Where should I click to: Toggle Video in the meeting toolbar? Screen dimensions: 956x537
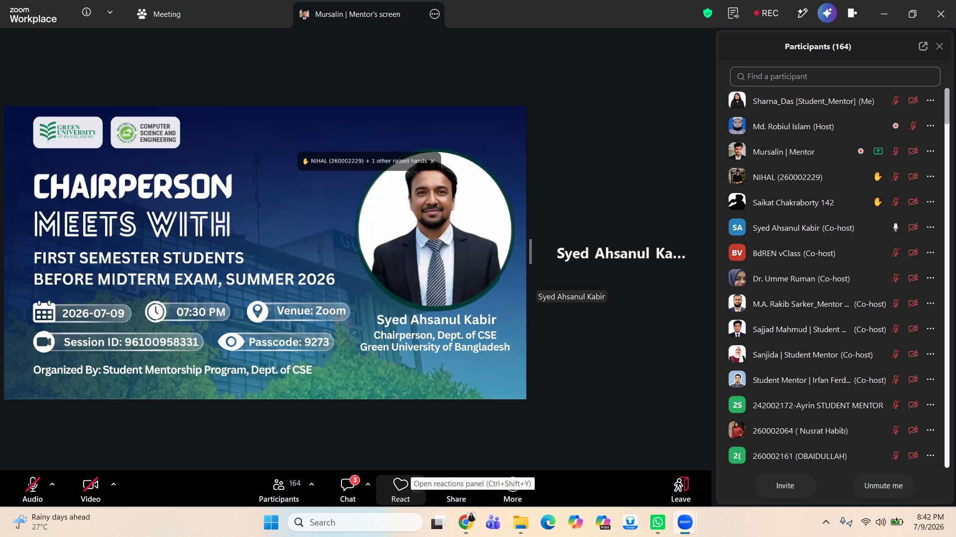(x=90, y=489)
